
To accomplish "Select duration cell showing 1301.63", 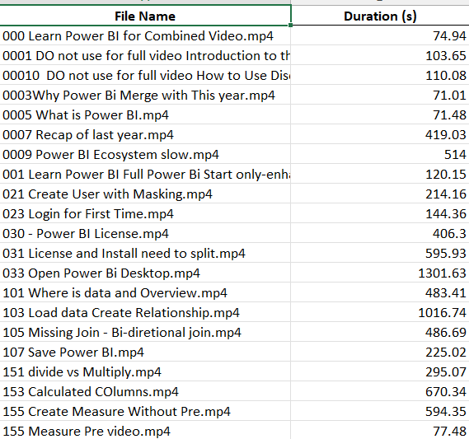I will [x=380, y=273].
